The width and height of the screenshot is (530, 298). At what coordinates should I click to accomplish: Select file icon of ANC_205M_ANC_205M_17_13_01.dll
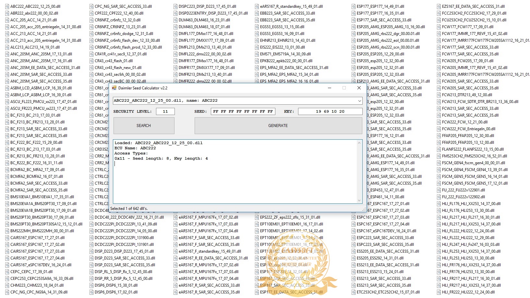tap(7, 54)
